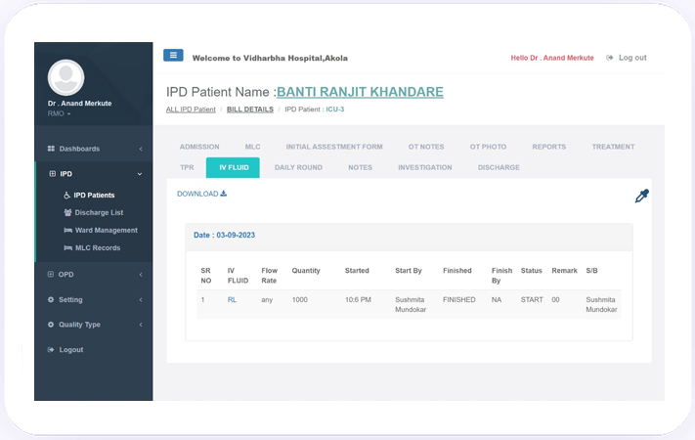Click the hamburger menu toggle button
The height and width of the screenshot is (440, 695).
tap(173, 56)
